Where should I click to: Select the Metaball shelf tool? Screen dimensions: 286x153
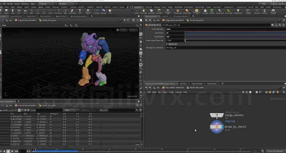pyautogui.click(x=104, y=11)
